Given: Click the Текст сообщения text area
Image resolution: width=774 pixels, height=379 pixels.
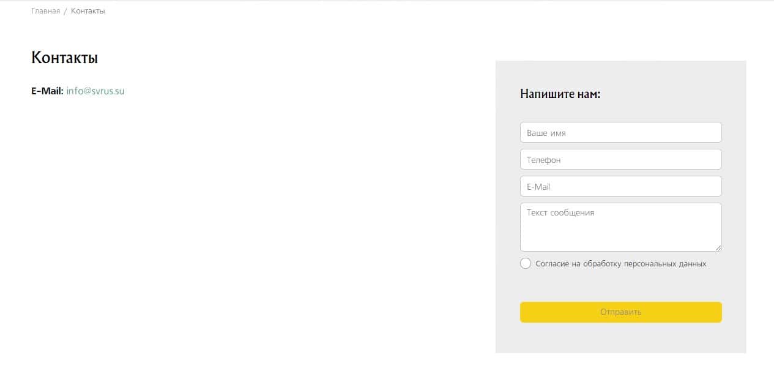Looking at the screenshot, I should pos(620,227).
